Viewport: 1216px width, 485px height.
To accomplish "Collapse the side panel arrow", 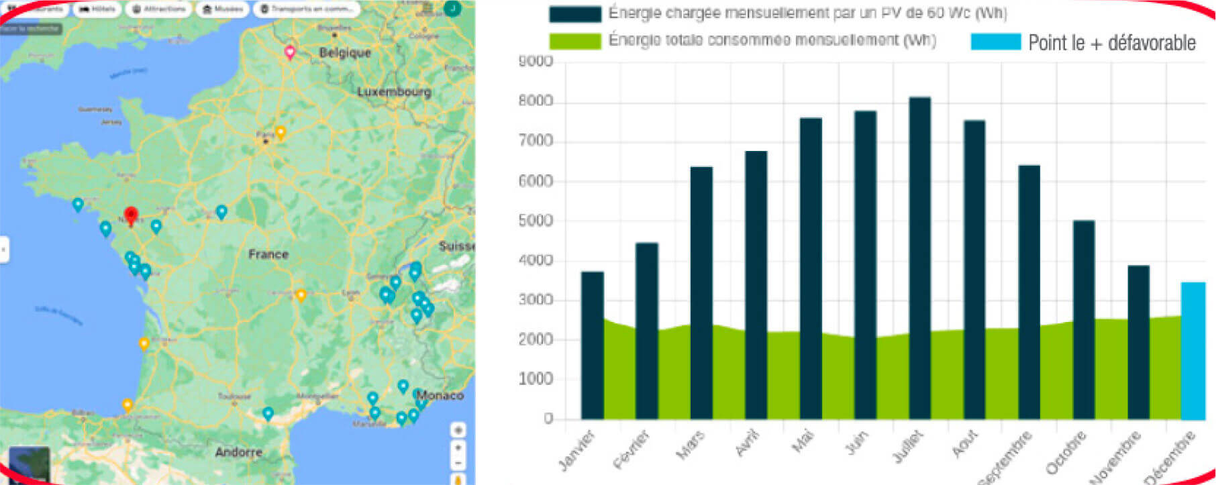I will click(x=3, y=250).
